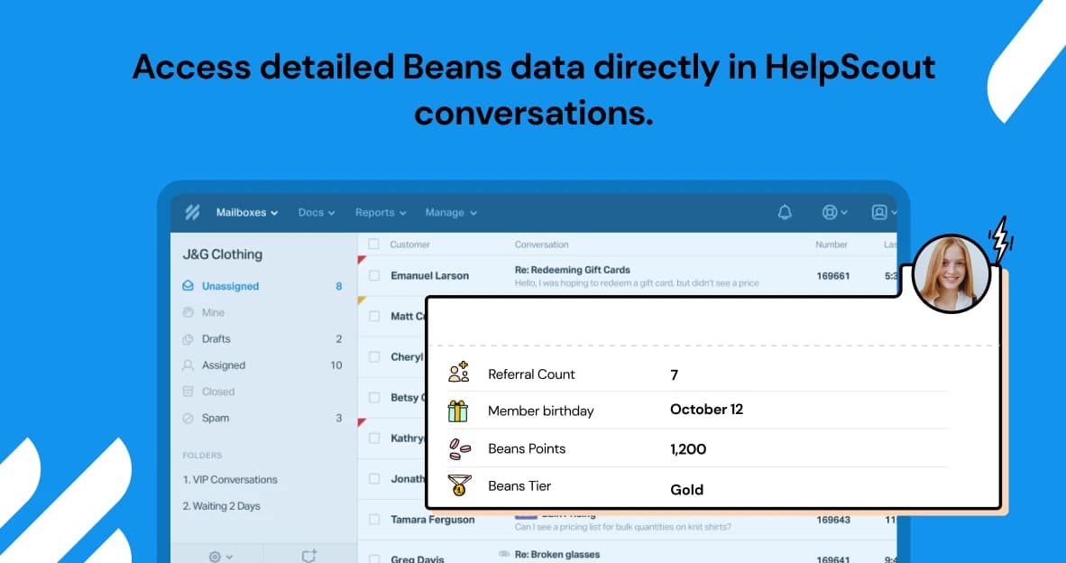1066x563 pixels.
Task: Select the Unassigned folder
Action: click(230, 286)
